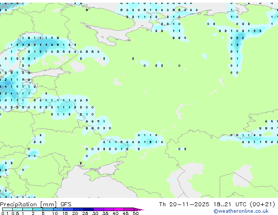Click the legend label "10"
This screenshot has height=215, width=278.
[x=55, y=213]
